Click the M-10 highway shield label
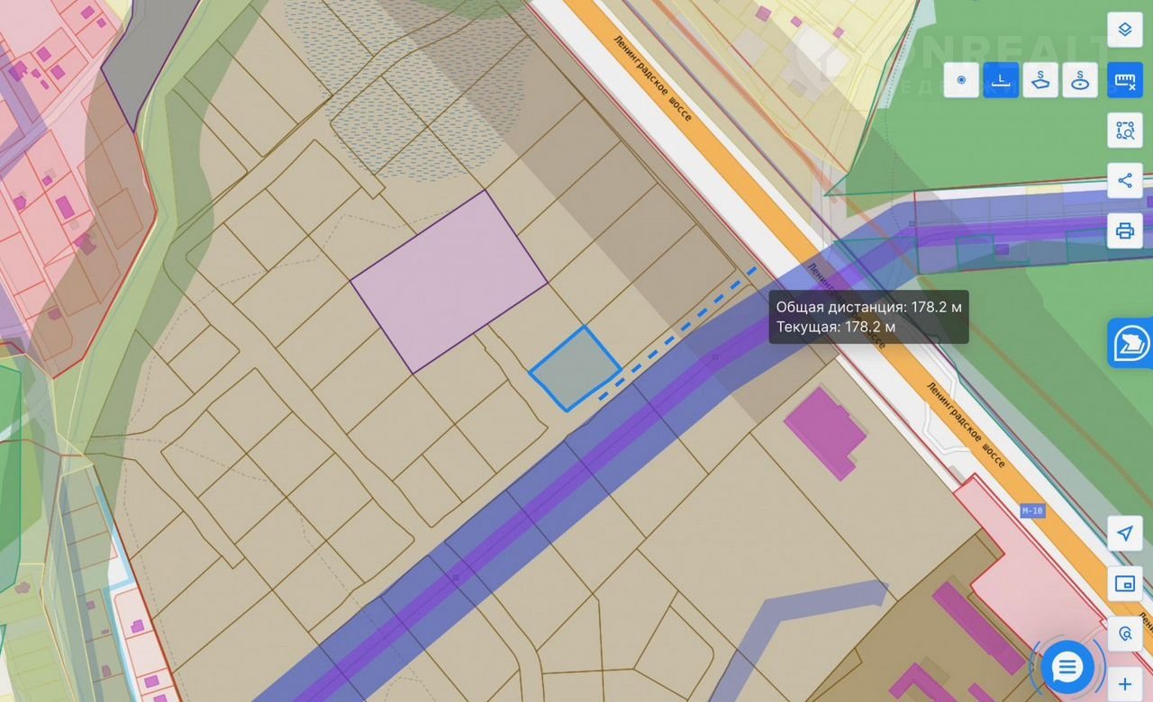Viewport: 1153px width, 702px height. [x=1032, y=511]
